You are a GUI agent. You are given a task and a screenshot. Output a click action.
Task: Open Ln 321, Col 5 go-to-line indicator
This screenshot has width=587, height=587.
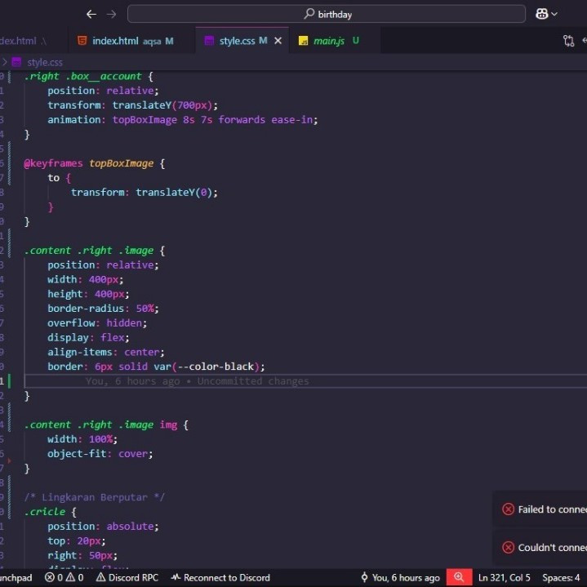pyautogui.click(x=504, y=577)
